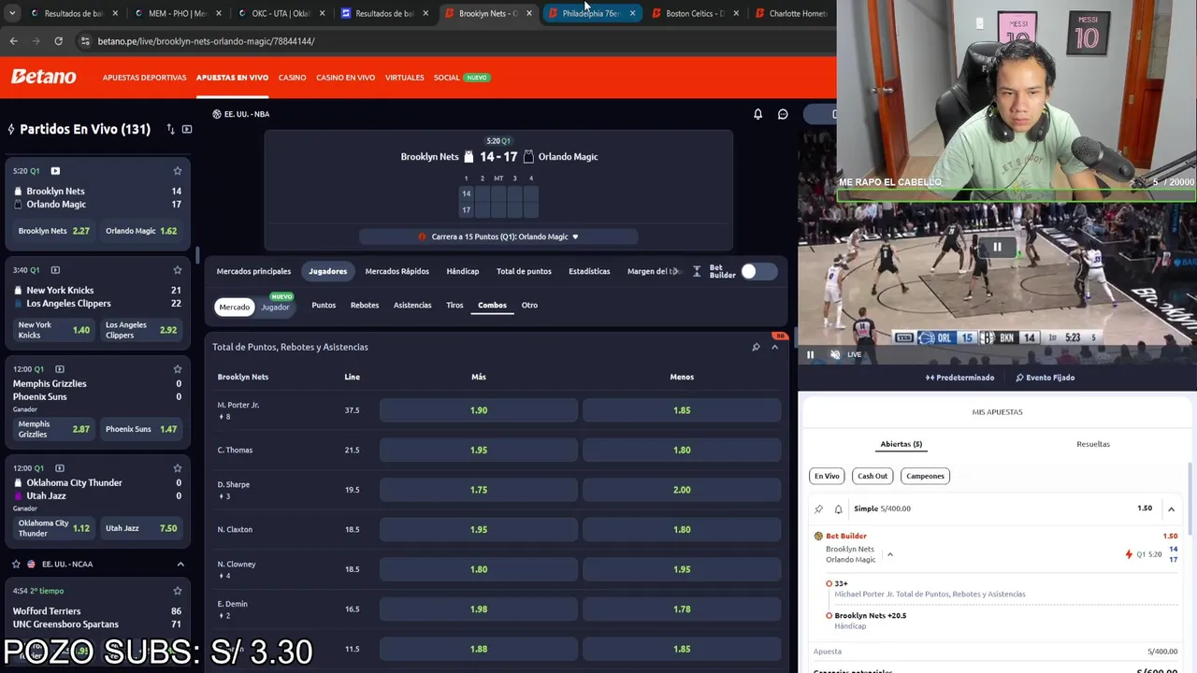
Task: Open Mercados principales tab
Action: (x=253, y=271)
